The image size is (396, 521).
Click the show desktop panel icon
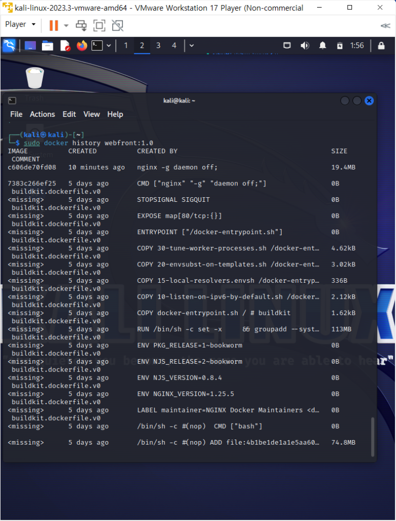(x=30, y=46)
